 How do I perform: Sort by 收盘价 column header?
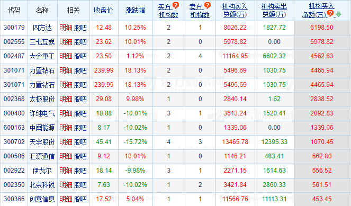click(x=104, y=10)
